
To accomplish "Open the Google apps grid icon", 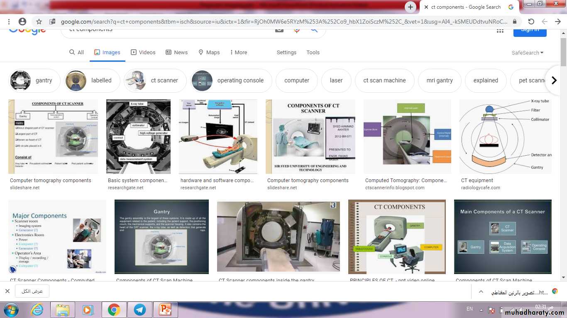I will (x=500, y=29).
